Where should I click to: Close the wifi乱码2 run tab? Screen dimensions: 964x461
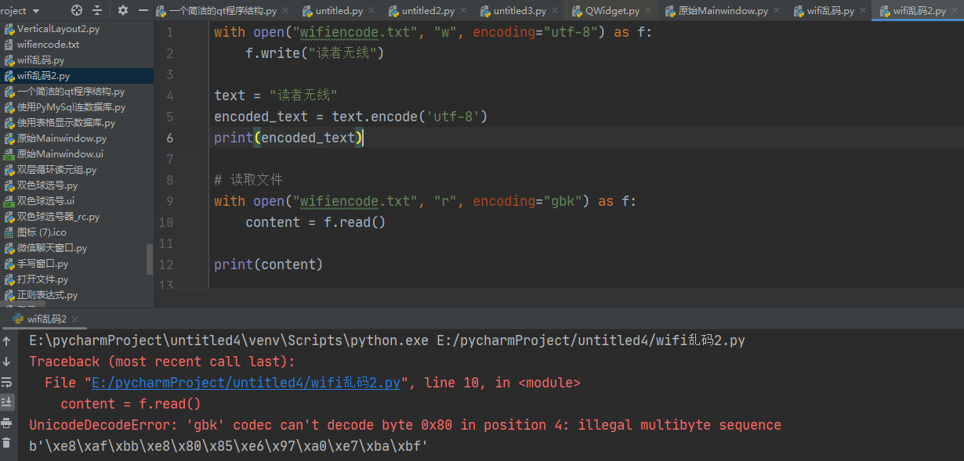click(75, 319)
